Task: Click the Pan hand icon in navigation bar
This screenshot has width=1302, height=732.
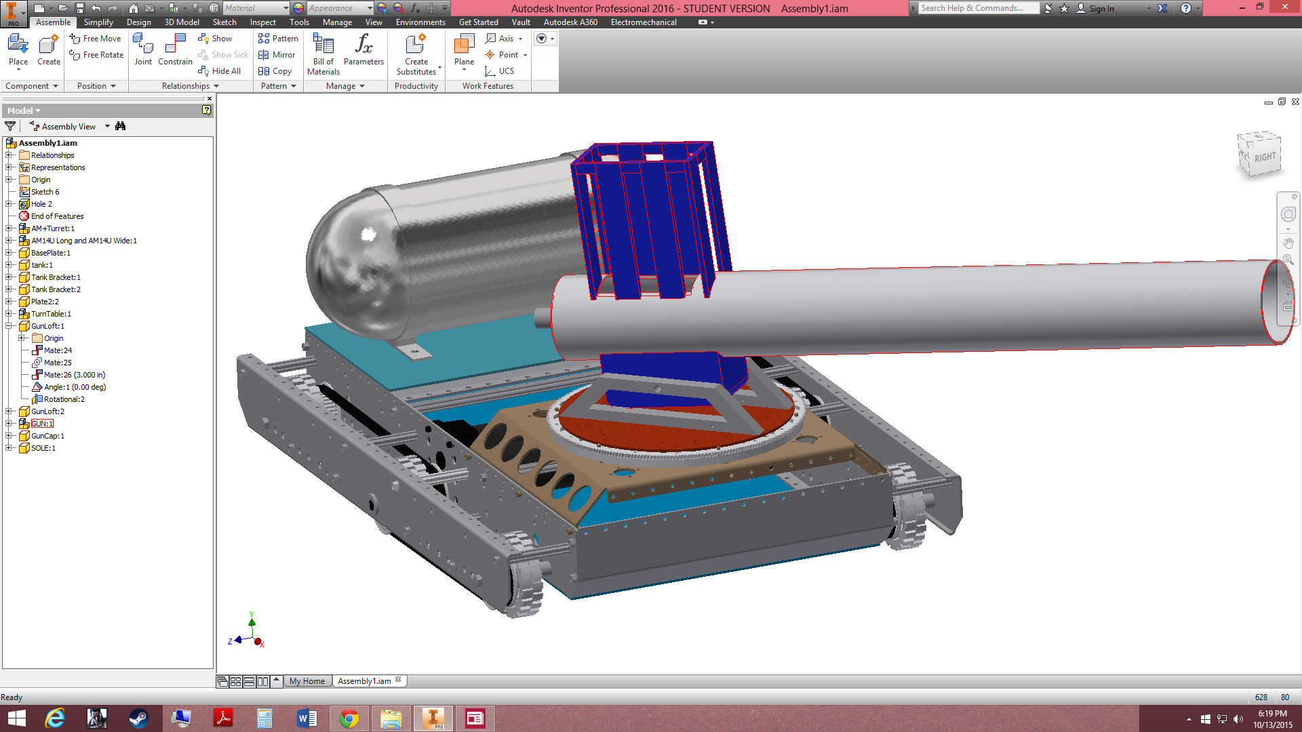Action: coord(1288,242)
